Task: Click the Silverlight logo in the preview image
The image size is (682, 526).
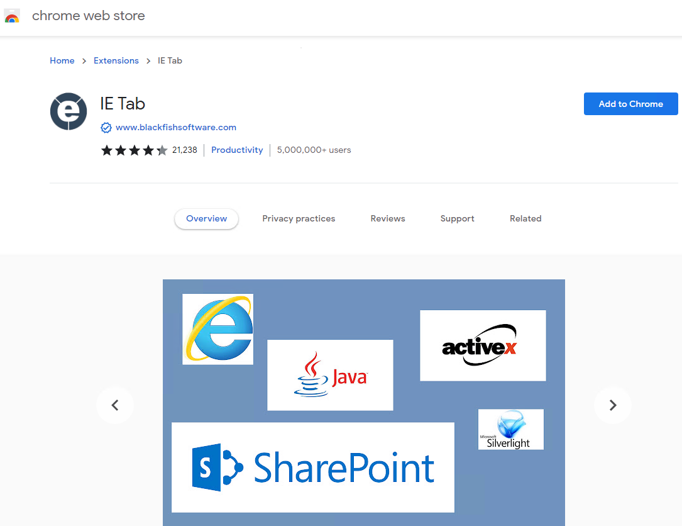Action: (510, 429)
